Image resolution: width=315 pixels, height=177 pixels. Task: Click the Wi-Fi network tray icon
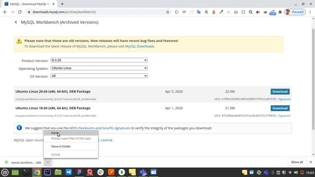click(x=290, y=173)
